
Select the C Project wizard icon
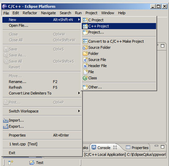(85, 20)
